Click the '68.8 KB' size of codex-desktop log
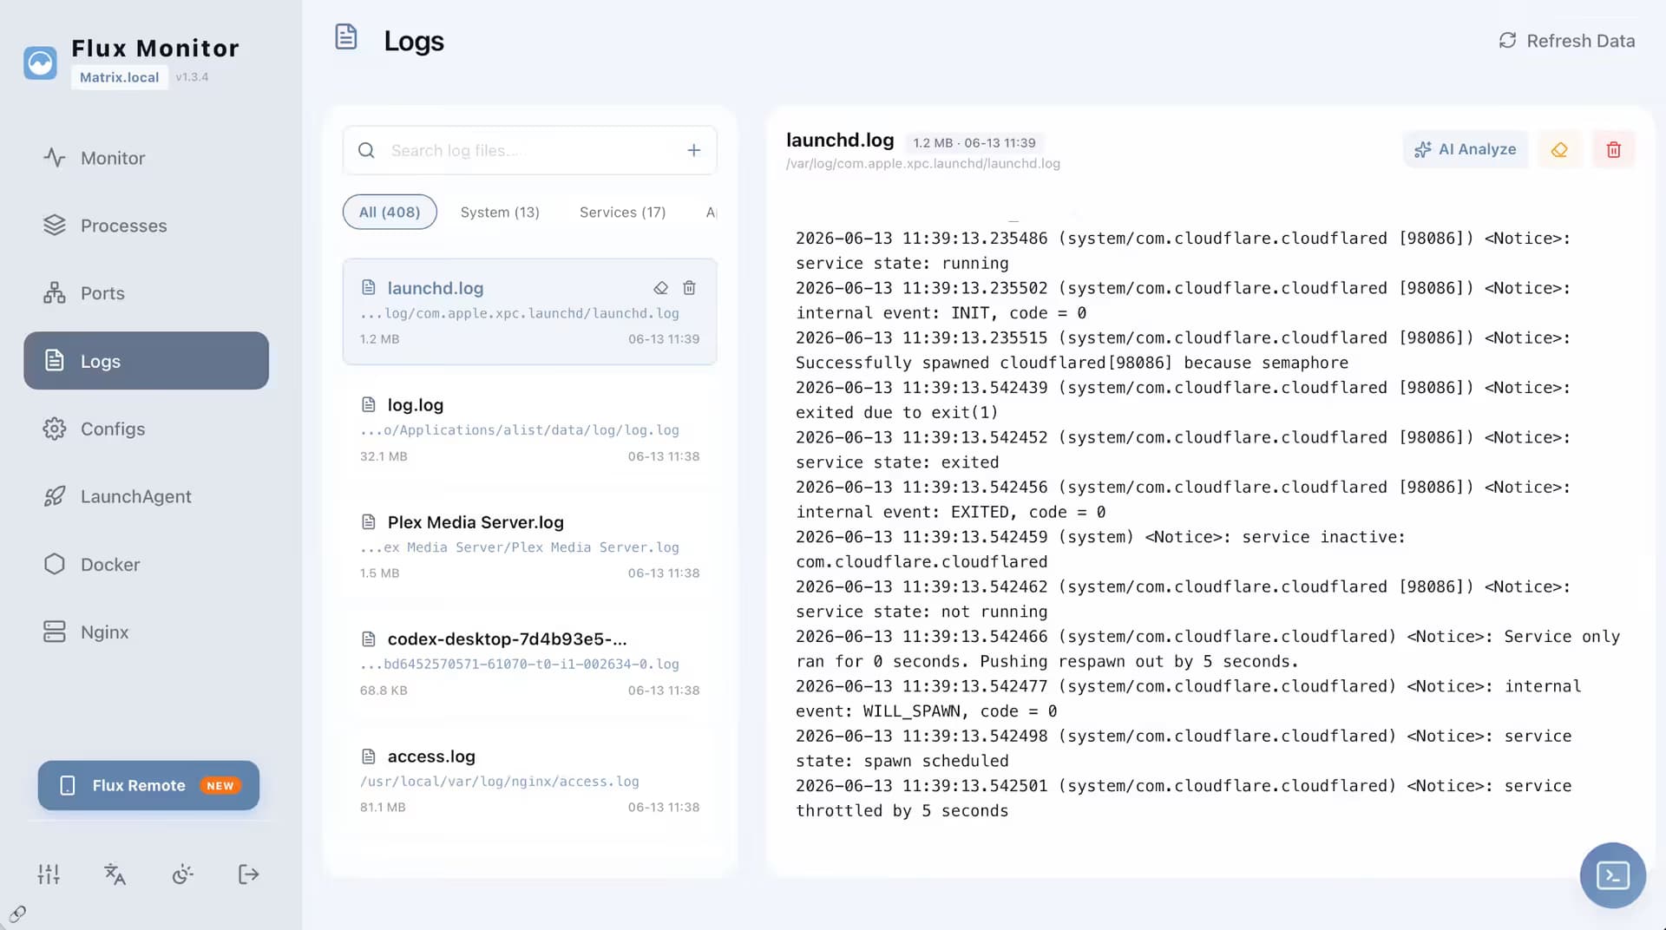Screen dimensions: 1666x930 (x=384, y=691)
